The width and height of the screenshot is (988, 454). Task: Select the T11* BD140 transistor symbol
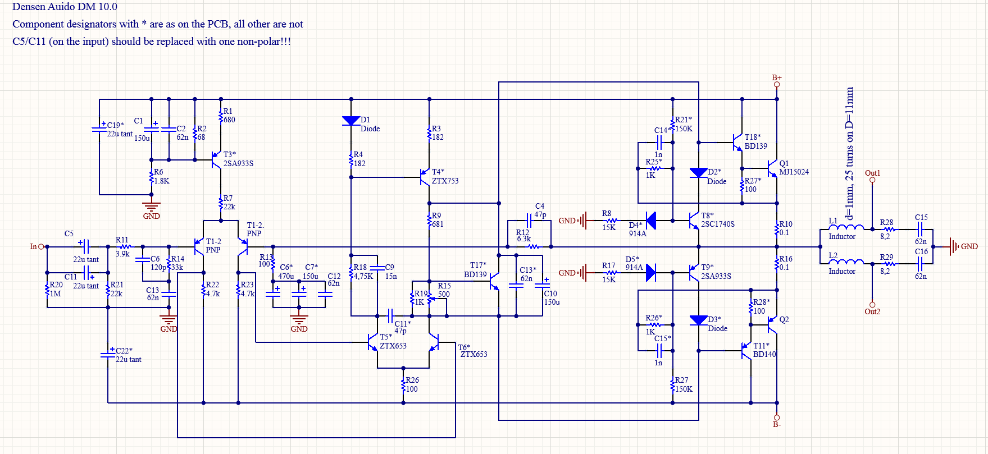[746, 351]
